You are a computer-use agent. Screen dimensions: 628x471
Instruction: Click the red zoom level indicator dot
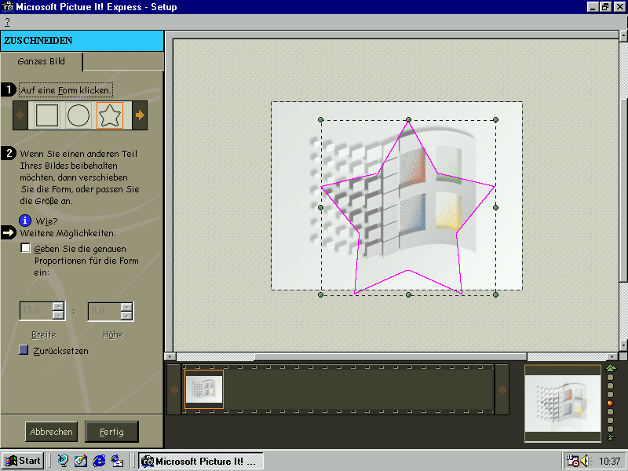(x=611, y=403)
